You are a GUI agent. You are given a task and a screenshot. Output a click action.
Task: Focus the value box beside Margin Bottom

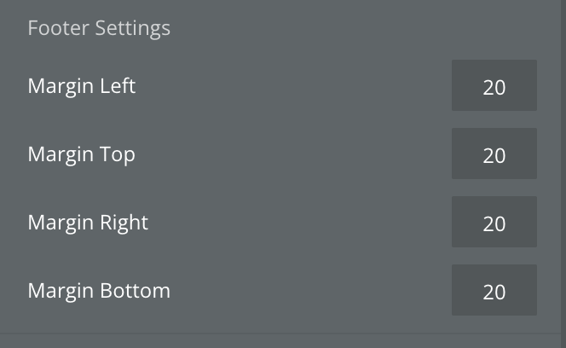494,291
